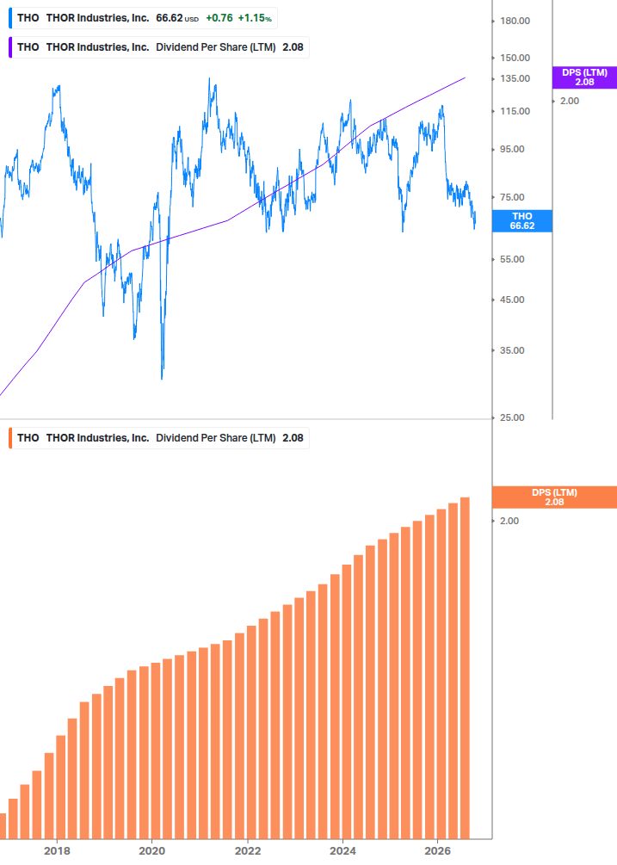Click the purple color bar of DPS legend
The height and width of the screenshot is (865, 617).
click(10, 47)
